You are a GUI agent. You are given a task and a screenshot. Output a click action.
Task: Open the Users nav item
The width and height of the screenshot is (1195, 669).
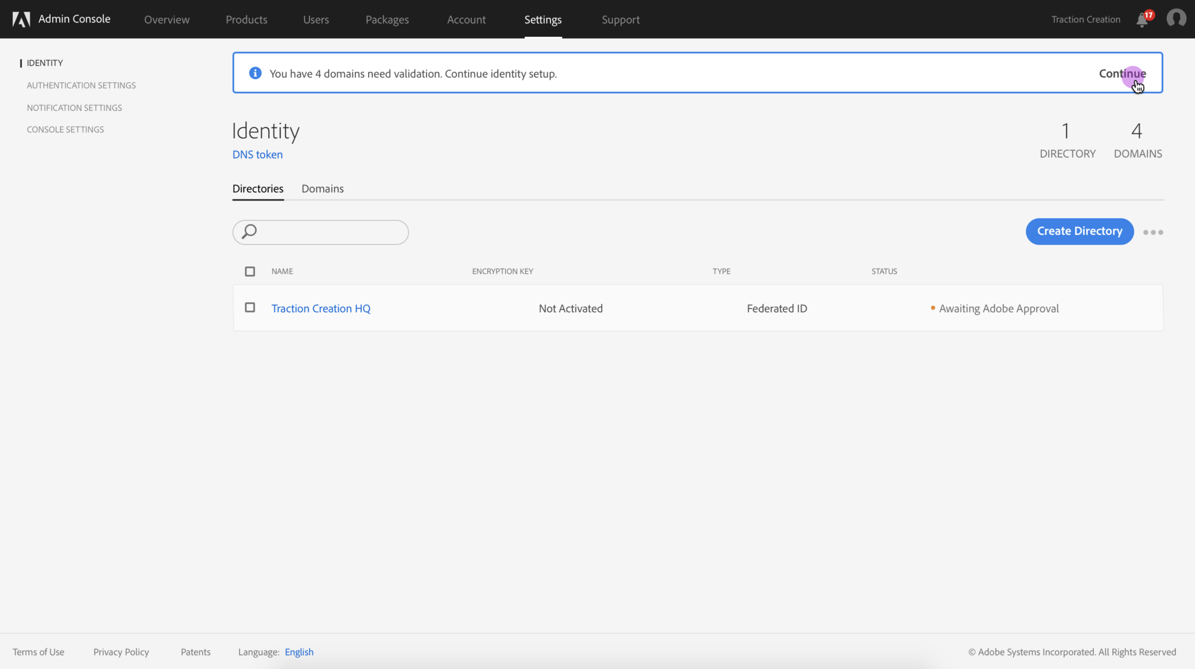tap(316, 20)
